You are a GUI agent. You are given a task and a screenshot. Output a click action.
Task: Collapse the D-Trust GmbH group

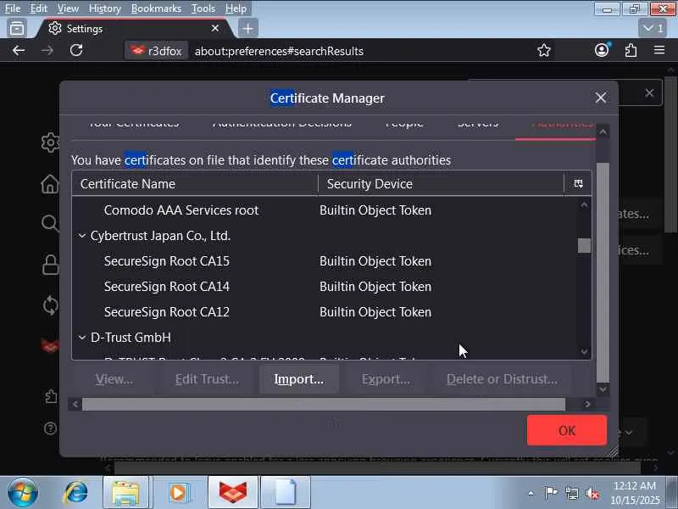[81, 337]
